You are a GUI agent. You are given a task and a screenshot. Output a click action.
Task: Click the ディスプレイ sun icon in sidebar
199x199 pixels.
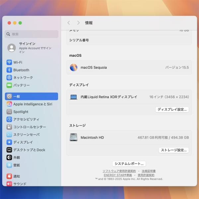[x=9, y=142]
